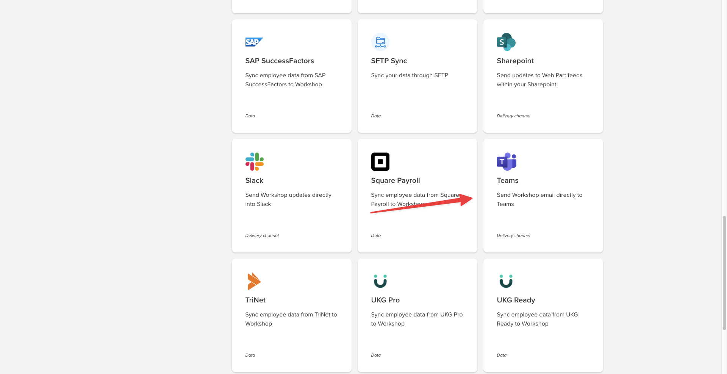This screenshot has height=374, width=727.
Task: Click the SFTP Sync folder icon
Action: point(380,42)
